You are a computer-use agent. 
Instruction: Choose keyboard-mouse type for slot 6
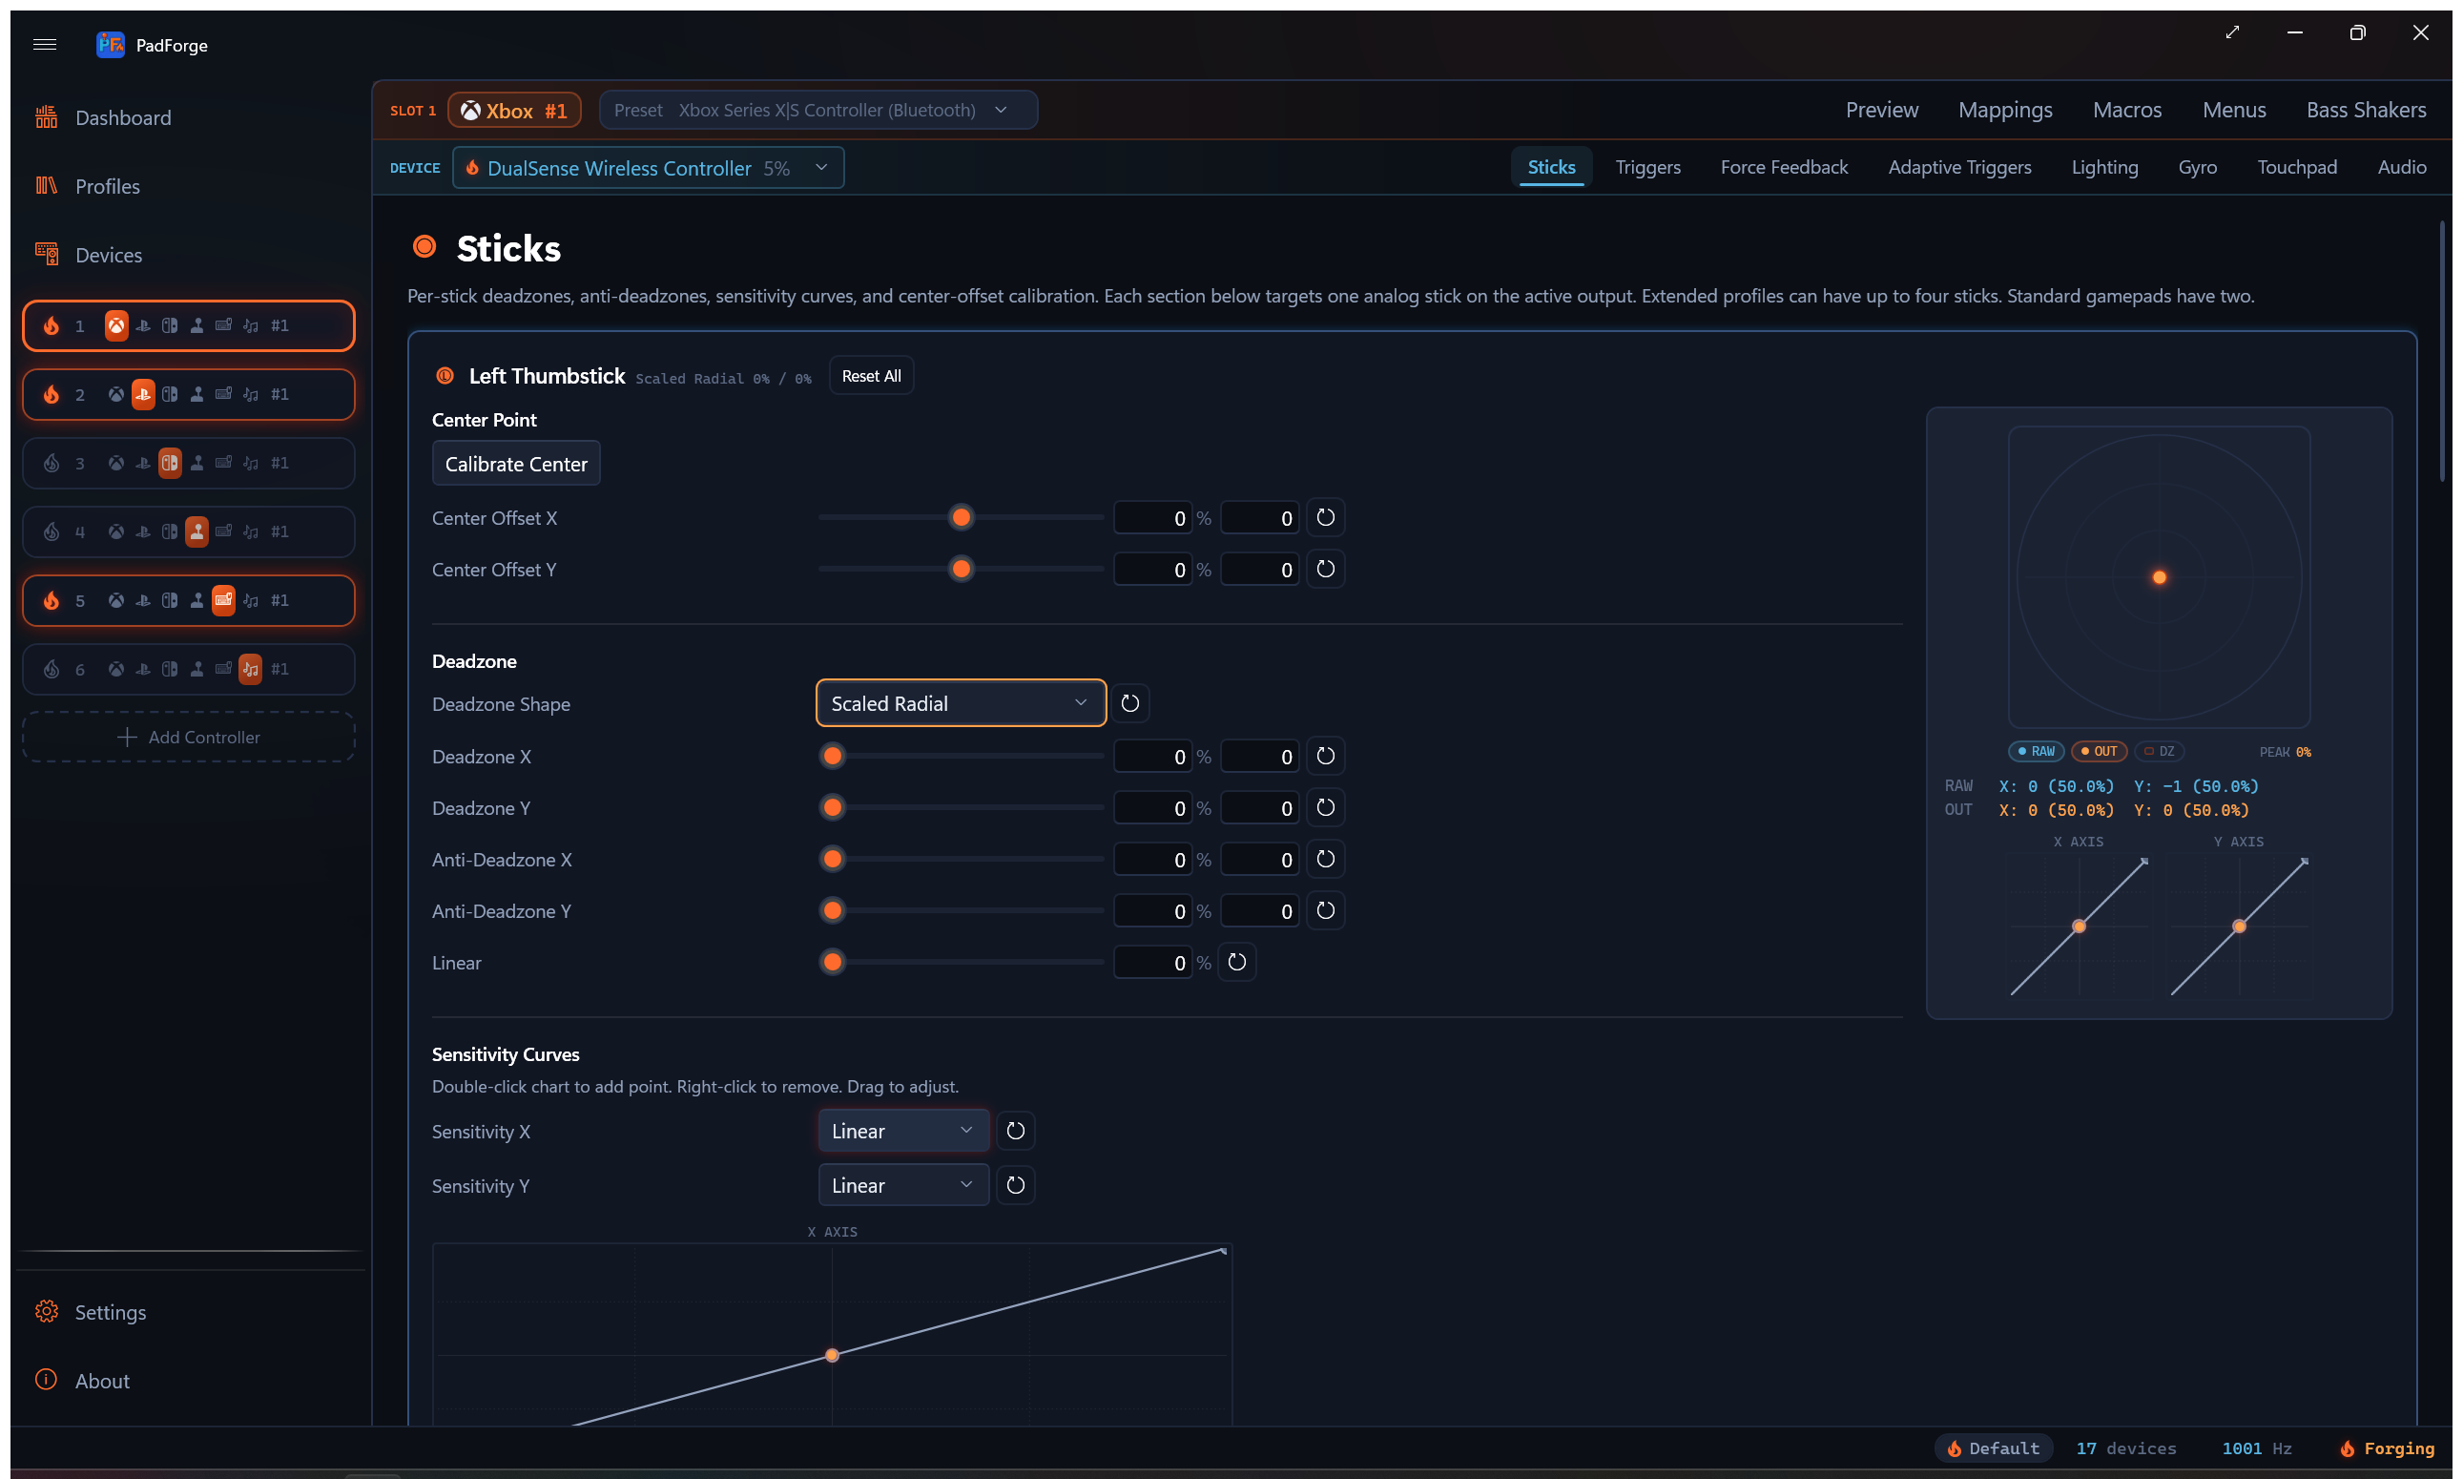[x=224, y=670]
